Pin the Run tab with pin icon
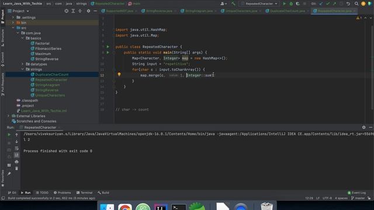The image size is (374, 210). (9, 174)
